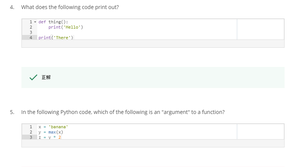Click empty line 3 in first code editor

point(137,32)
